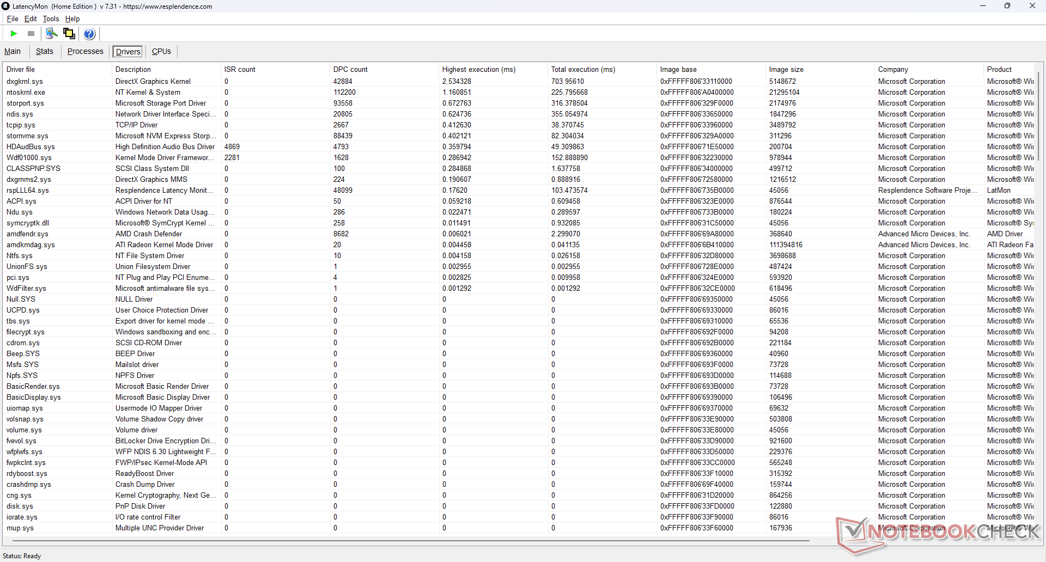Select the mup.sys driver row
The image size is (1046, 562).
tap(519, 528)
